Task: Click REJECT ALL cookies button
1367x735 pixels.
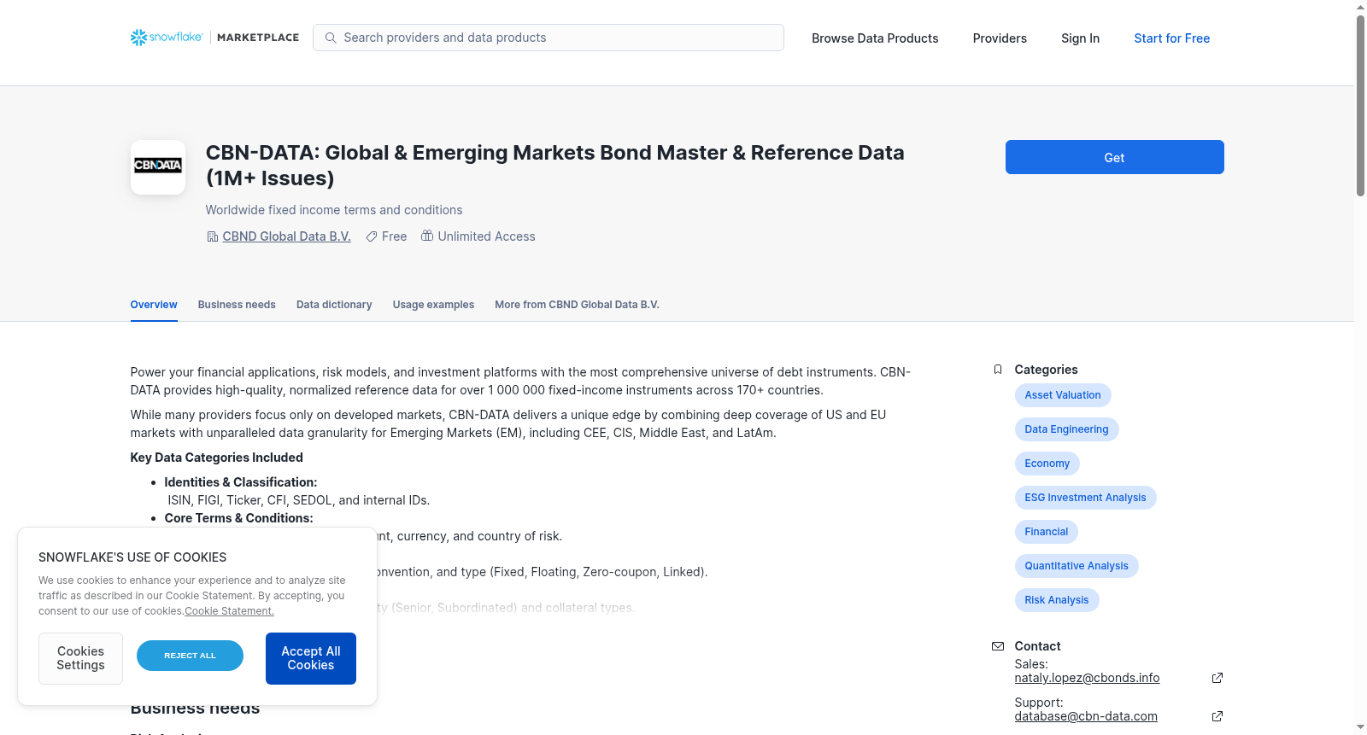Action: point(190,656)
